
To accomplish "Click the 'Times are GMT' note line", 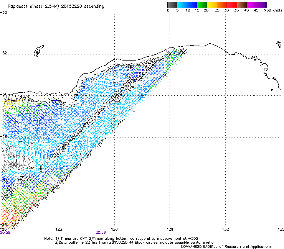I will pyautogui.click(x=121, y=239).
